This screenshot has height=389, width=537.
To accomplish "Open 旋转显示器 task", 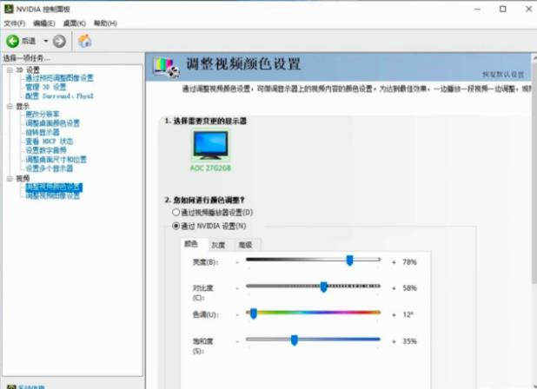I will (43, 132).
